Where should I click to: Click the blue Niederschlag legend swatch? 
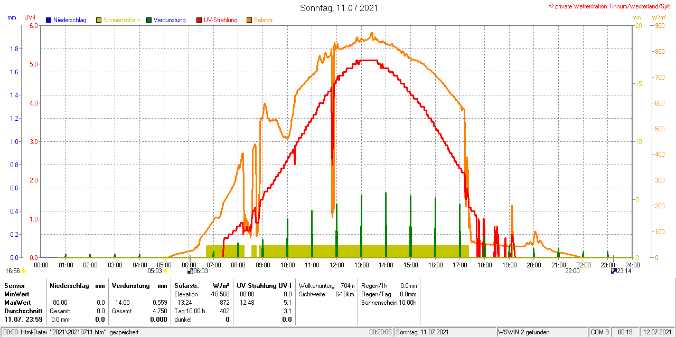tap(49, 20)
